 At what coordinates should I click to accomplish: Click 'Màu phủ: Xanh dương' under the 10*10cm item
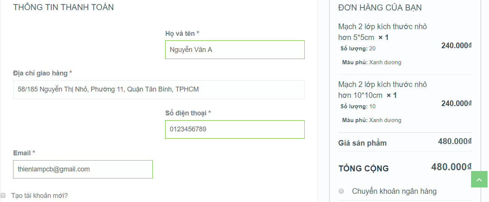pos(371,120)
